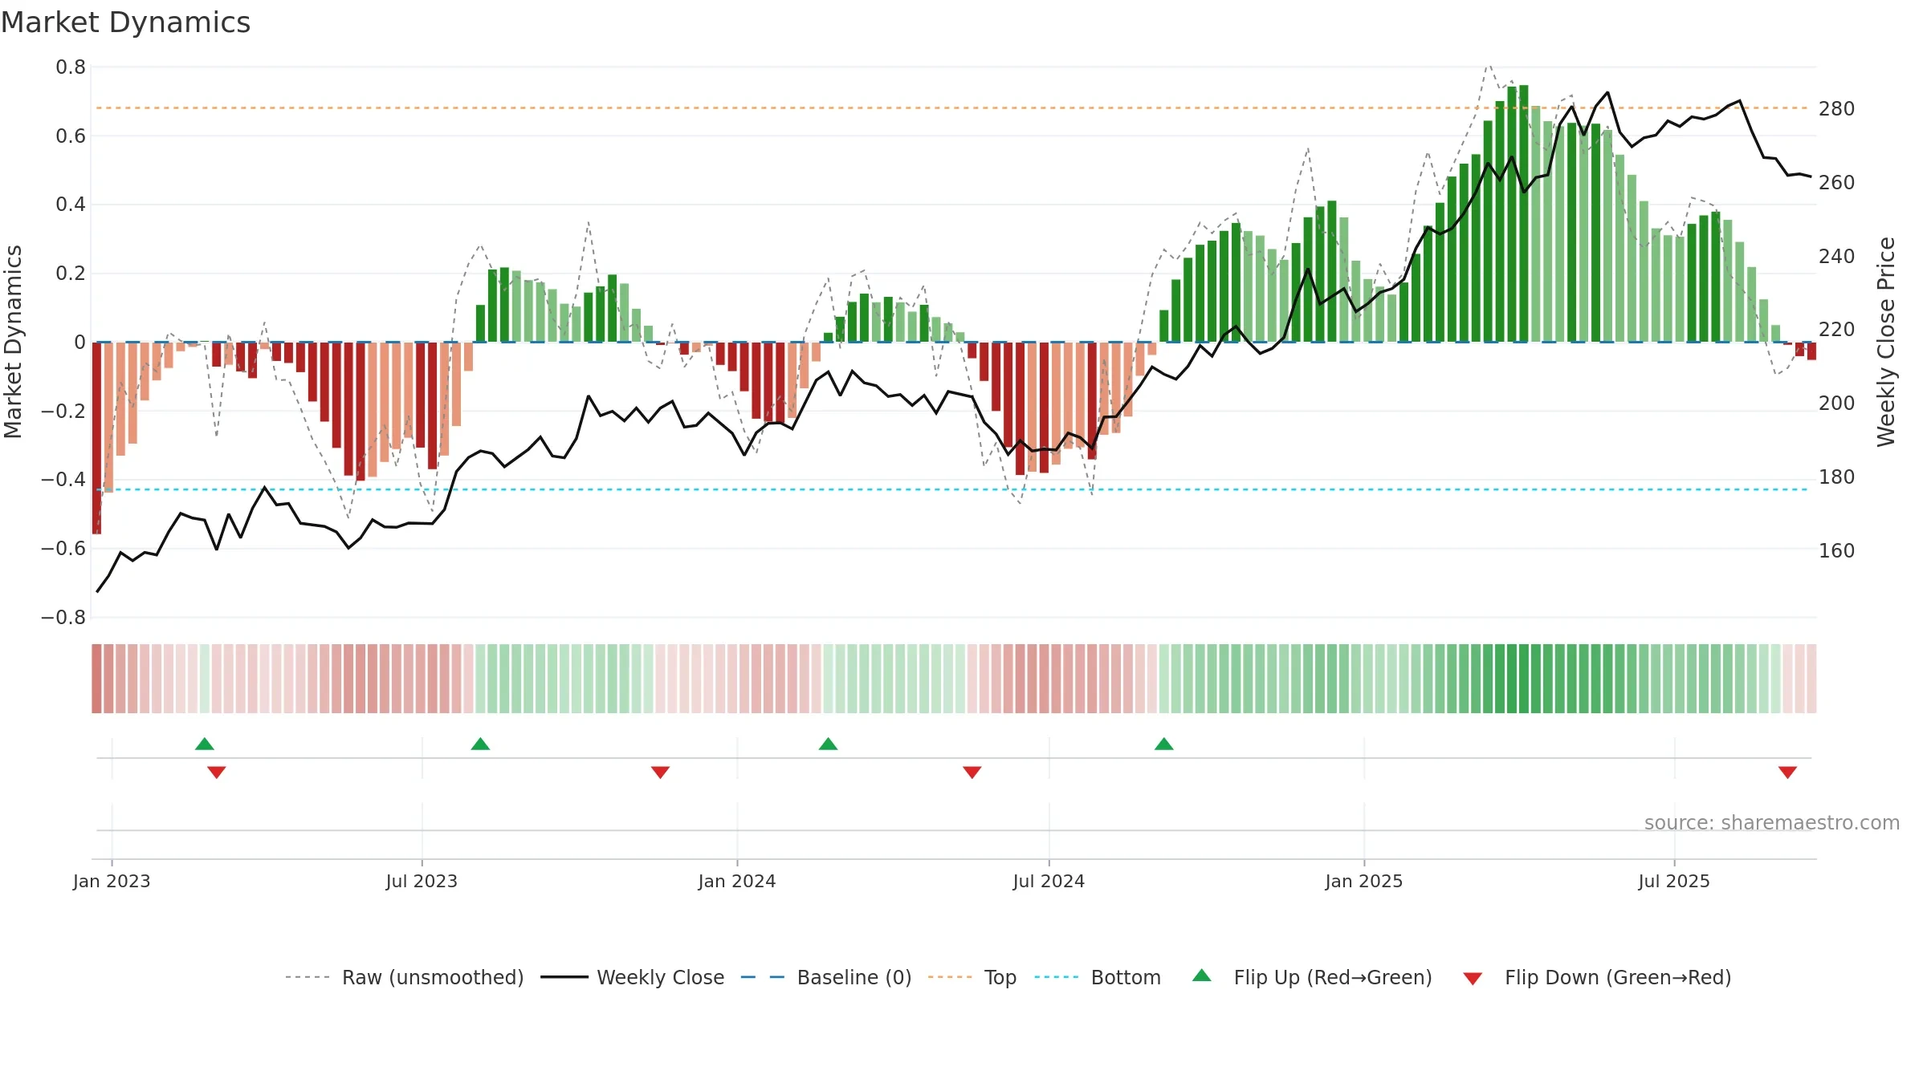Toggle the Bottom legend entry
This screenshot has height=1083, width=1927.
1097,977
